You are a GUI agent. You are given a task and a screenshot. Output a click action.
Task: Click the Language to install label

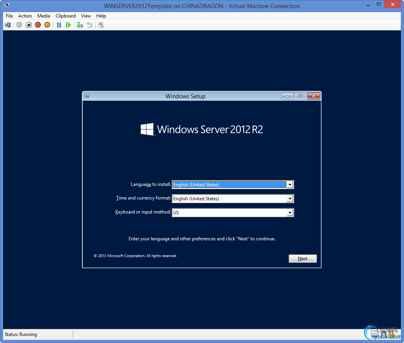(151, 184)
